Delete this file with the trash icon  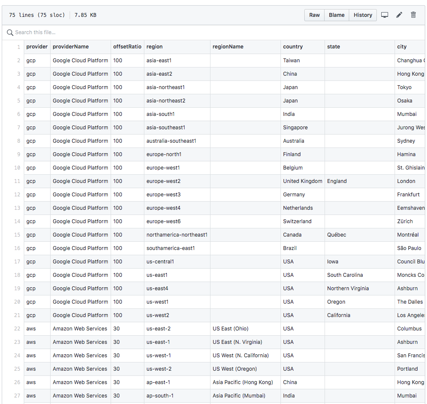[x=413, y=15]
